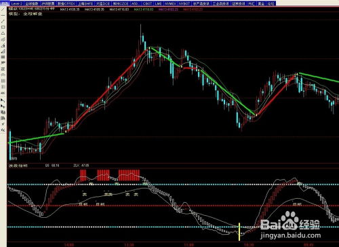The image size is (339, 247).
Task: Click the arc curve drawing tool
Action: click(x=3, y=75)
